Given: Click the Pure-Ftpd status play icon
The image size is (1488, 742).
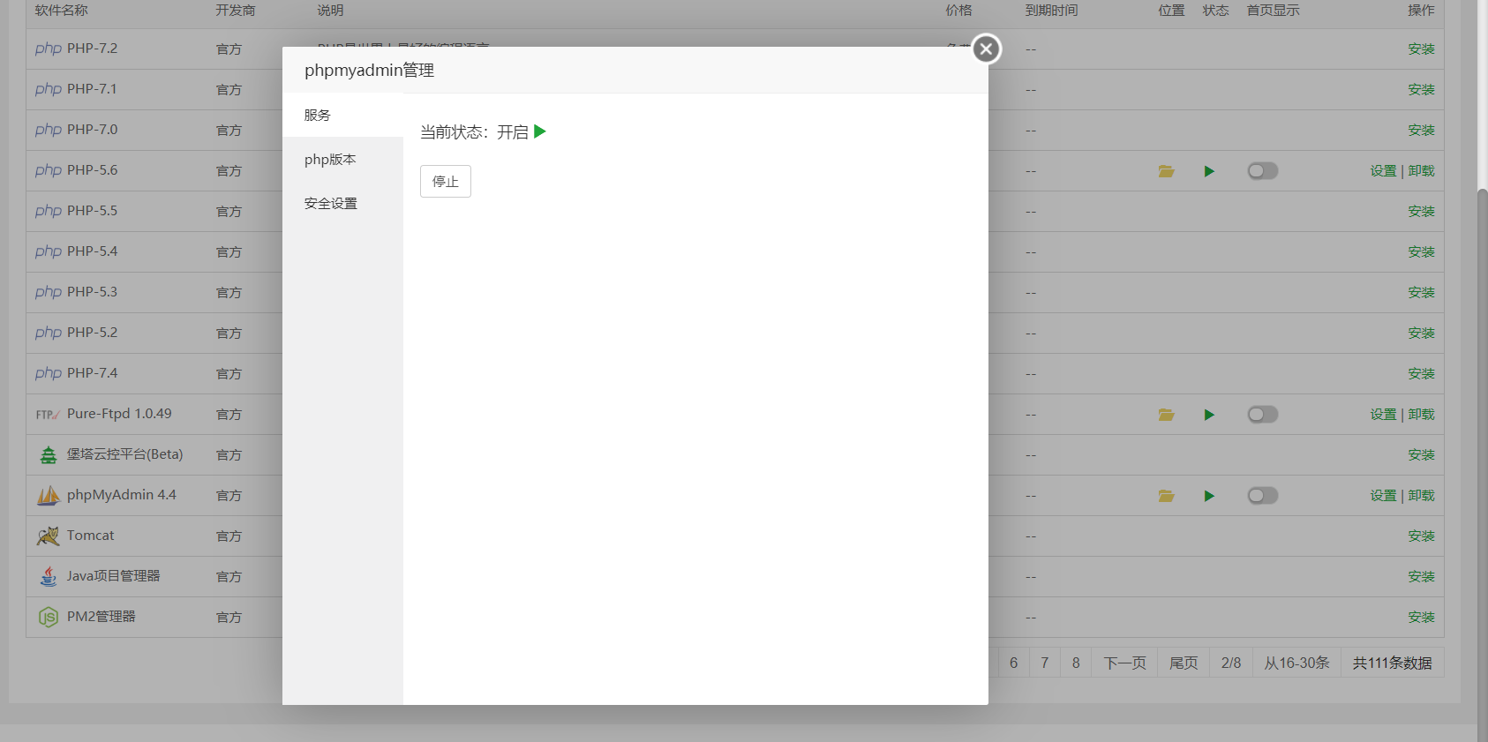Looking at the screenshot, I should point(1209,415).
